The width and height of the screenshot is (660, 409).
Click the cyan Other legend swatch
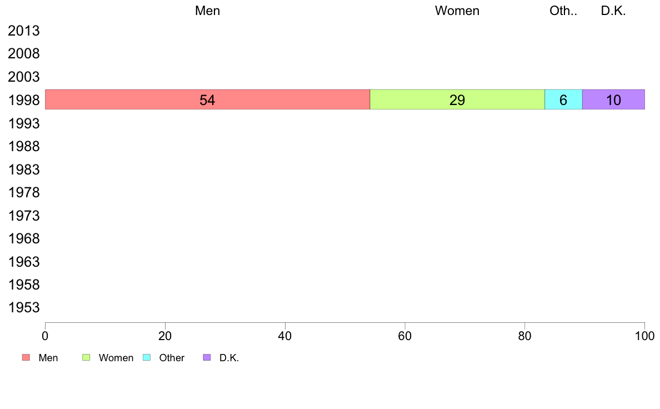[x=147, y=358]
